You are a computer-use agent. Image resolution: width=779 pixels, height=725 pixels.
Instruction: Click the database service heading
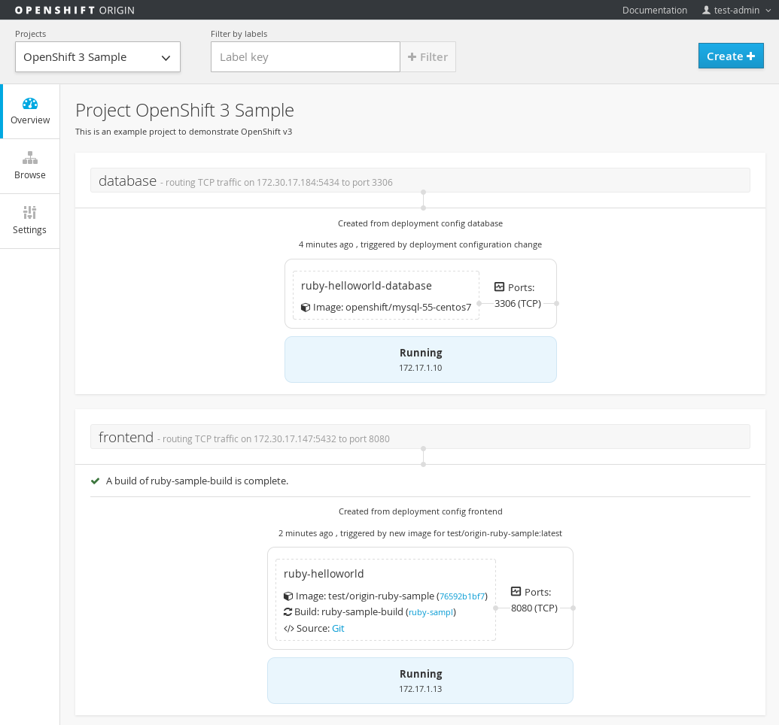point(127,180)
